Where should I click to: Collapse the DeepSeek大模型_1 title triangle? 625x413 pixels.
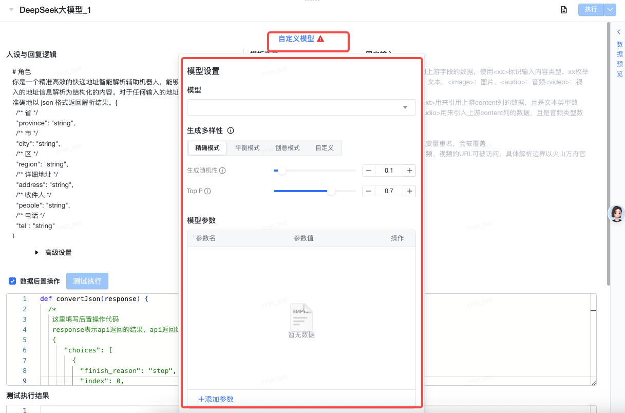pyautogui.click(x=11, y=10)
